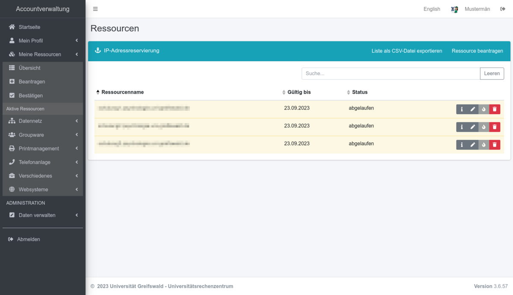Viewport: 513px width, 295px height.
Task: Click the red trash icon in the third row
Action: (x=495, y=145)
